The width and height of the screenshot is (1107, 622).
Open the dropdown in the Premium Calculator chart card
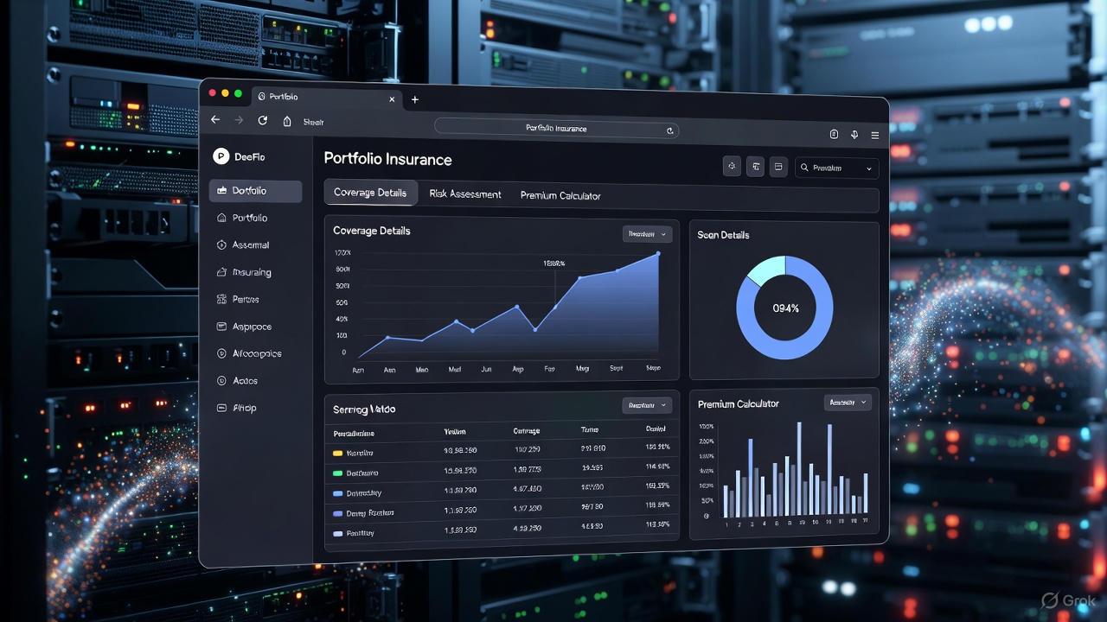point(848,403)
